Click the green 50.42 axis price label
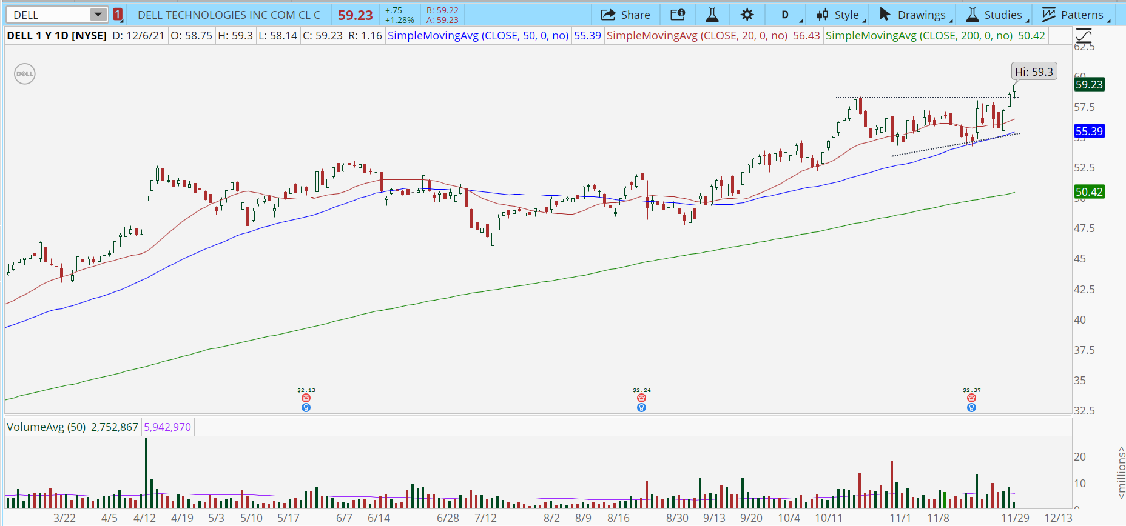 pyautogui.click(x=1089, y=192)
